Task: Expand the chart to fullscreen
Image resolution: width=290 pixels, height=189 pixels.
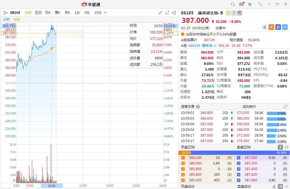Action: (167, 13)
